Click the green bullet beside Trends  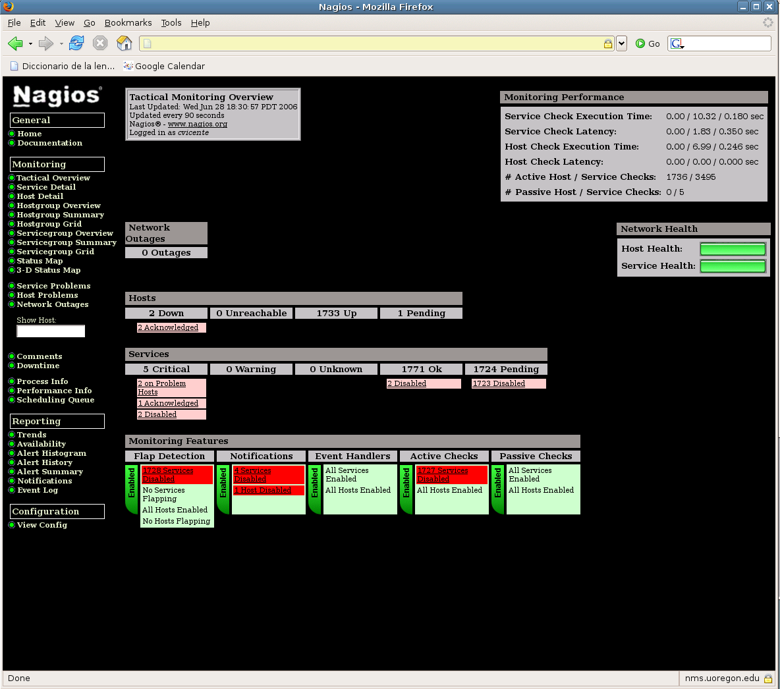click(11, 435)
